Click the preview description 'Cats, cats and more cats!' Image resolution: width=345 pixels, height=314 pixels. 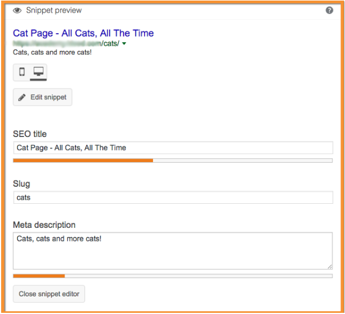[52, 53]
